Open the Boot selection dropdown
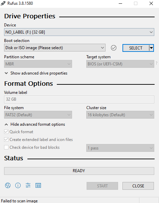Image resolution: width=159 pixels, height=203 pixels. coord(55,48)
